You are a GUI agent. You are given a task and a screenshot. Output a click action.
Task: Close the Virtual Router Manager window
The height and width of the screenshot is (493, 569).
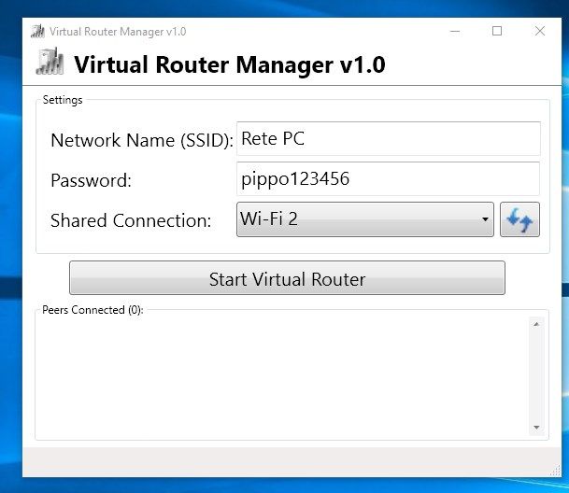[540, 31]
